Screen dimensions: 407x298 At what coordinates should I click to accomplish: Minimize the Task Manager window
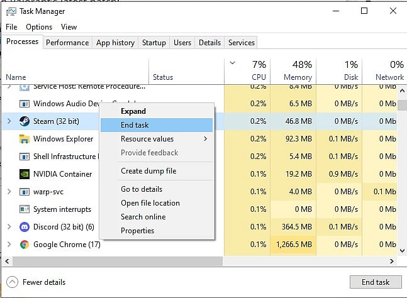point(336,11)
